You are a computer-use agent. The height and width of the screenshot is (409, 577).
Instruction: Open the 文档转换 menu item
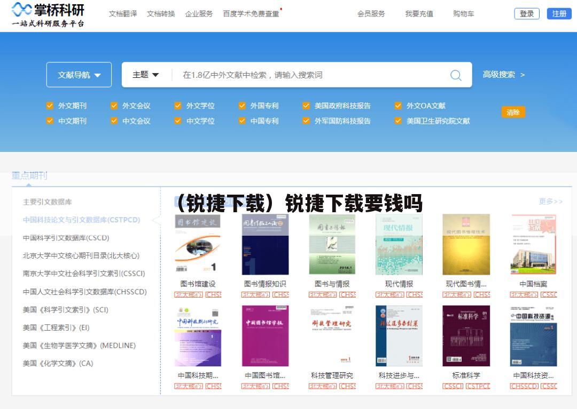coord(161,14)
